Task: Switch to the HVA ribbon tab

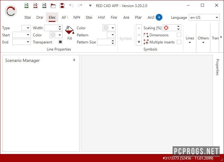Action: 101,18
